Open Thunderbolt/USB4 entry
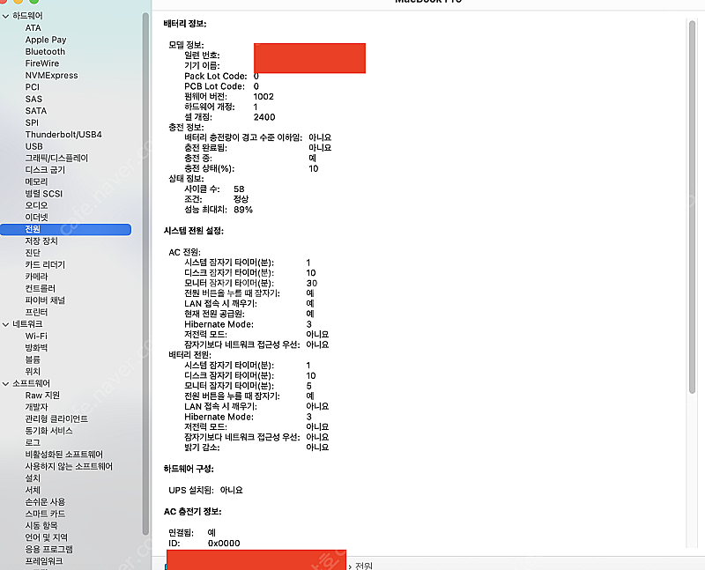 [63, 135]
